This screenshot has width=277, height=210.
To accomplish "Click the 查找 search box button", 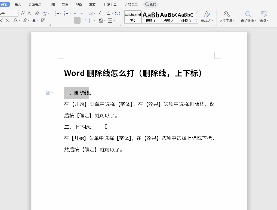I will [151, 4].
